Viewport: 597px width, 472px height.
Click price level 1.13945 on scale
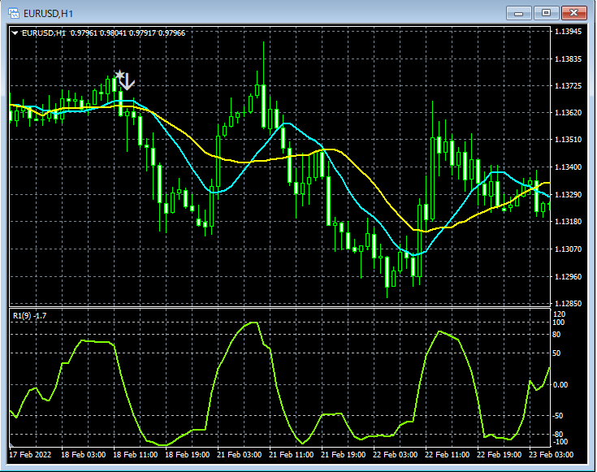[568, 32]
